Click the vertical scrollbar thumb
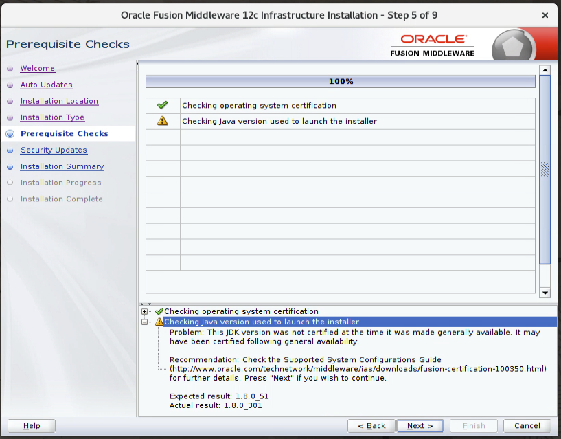 coord(545,170)
